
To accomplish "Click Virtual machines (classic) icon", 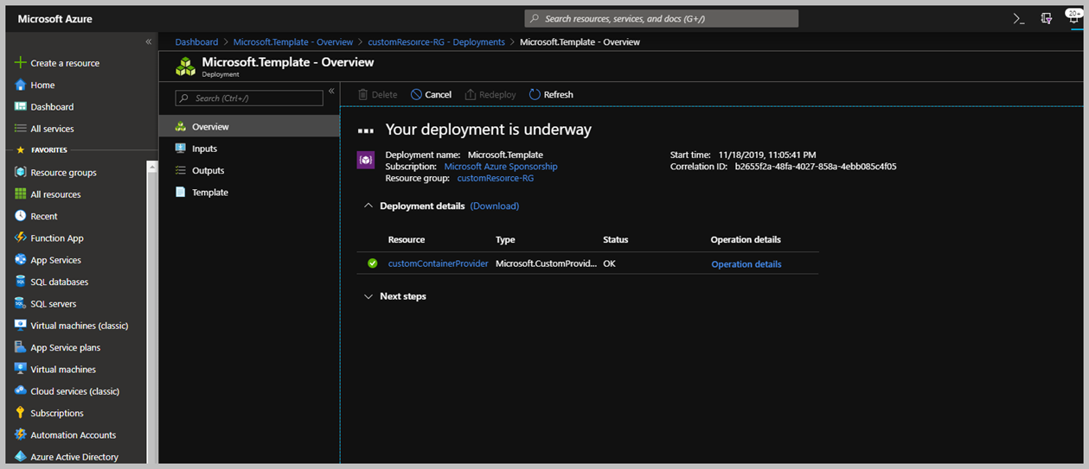I will tap(21, 326).
